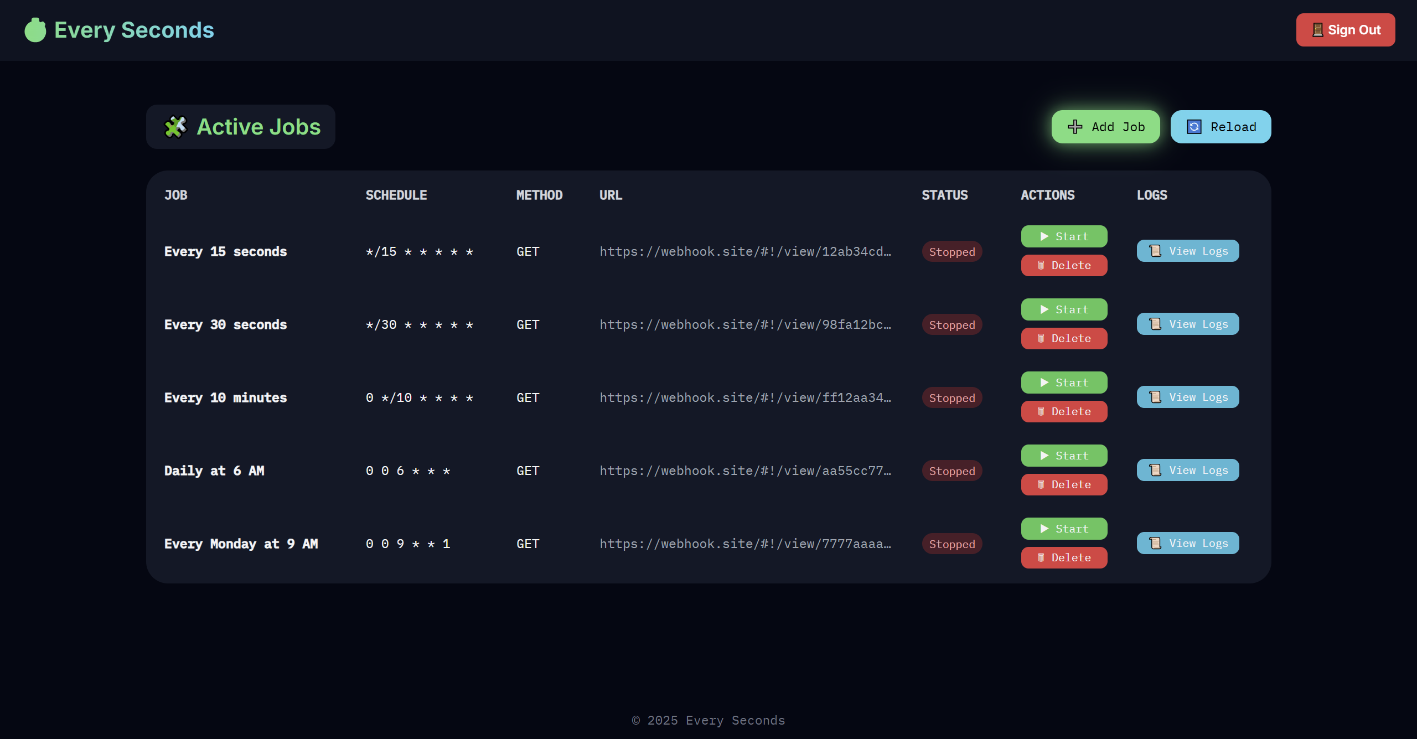1417x739 pixels.
Task: Click the refresh icon on Reload button
Action: pyautogui.click(x=1194, y=127)
